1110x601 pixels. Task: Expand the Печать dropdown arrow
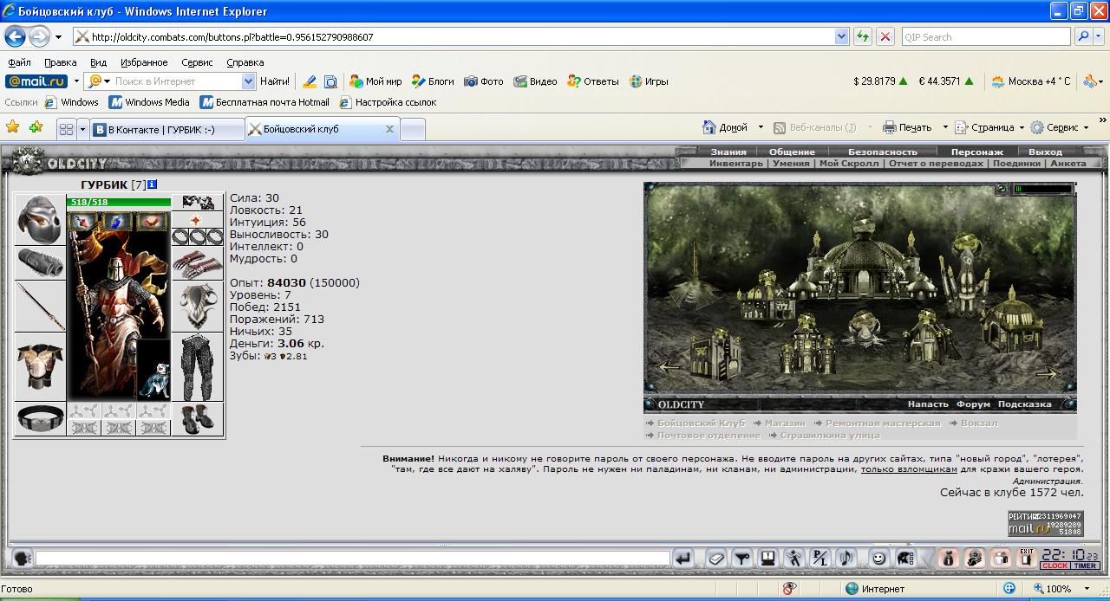click(944, 127)
